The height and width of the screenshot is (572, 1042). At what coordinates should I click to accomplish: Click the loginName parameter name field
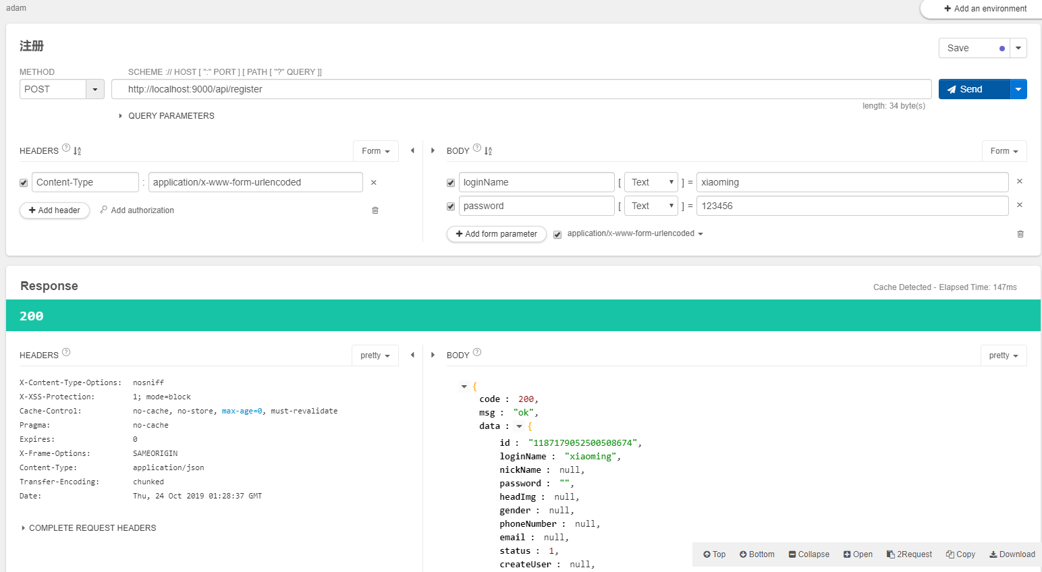pyautogui.click(x=537, y=182)
